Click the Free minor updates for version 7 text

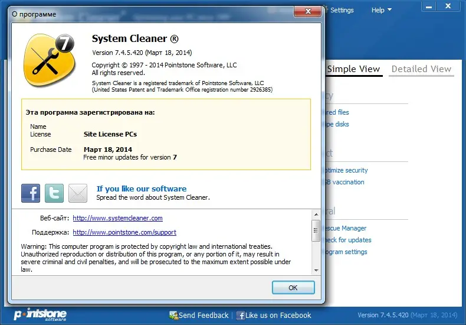(130, 157)
